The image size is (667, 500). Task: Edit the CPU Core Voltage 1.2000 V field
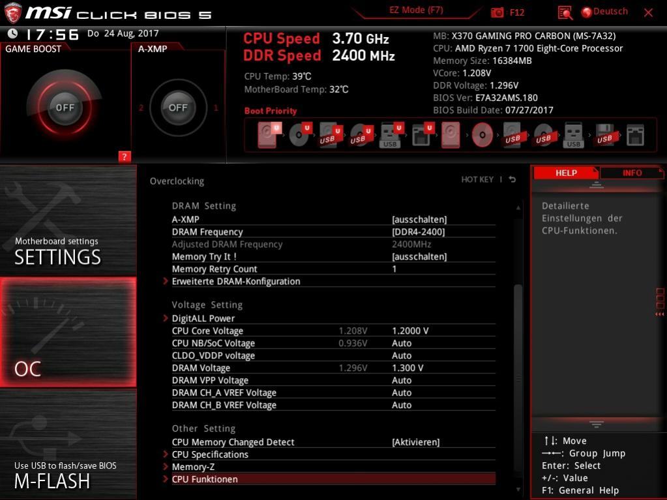410,331
